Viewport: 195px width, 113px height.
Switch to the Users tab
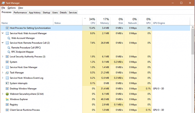point(55,12)
